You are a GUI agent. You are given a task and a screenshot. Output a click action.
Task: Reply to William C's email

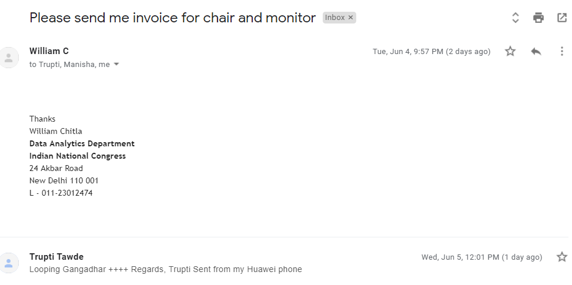[x=536, y=52]
